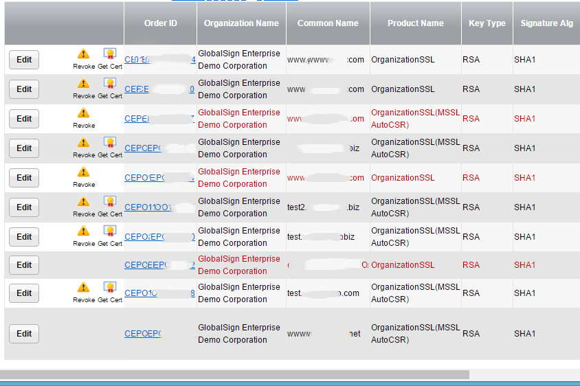The image size is (580, 386).
Task: Click Edit button in the first row
Action: coord(24,60)
